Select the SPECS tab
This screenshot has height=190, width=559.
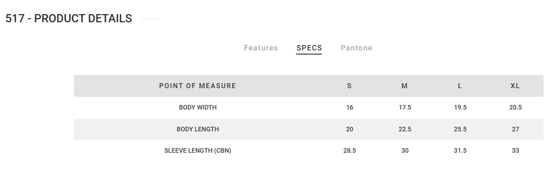(309, 48)
